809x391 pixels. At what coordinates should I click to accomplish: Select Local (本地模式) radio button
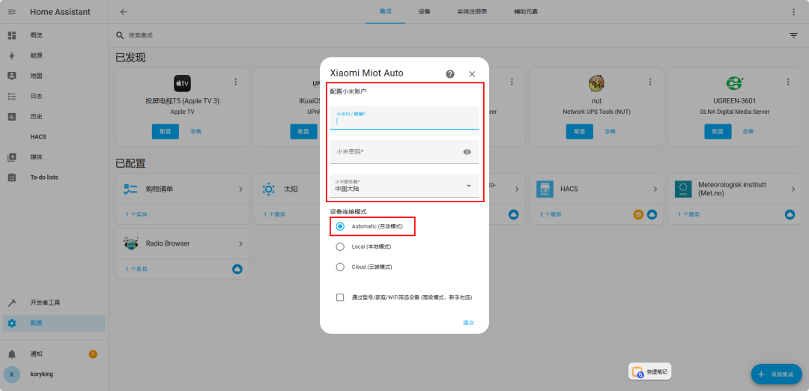point(340,246)
